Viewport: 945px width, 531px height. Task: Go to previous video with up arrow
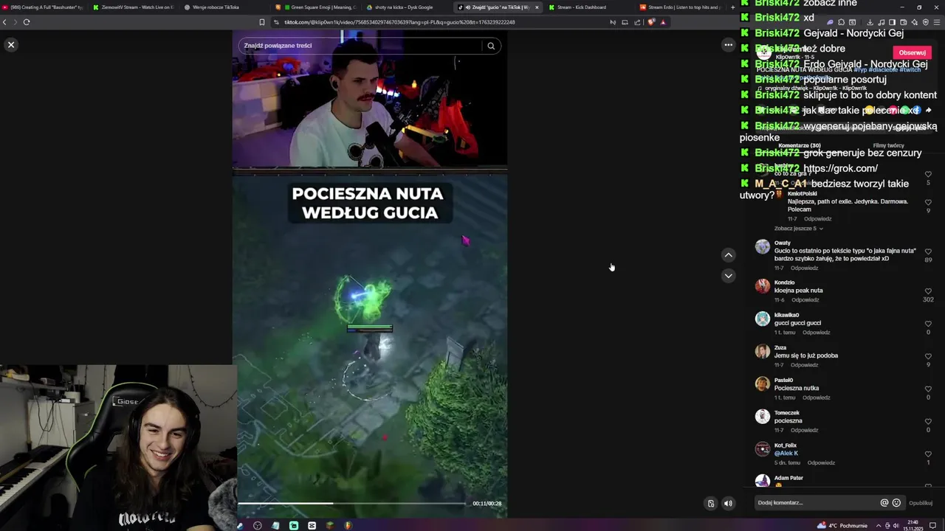coord(728,255)
